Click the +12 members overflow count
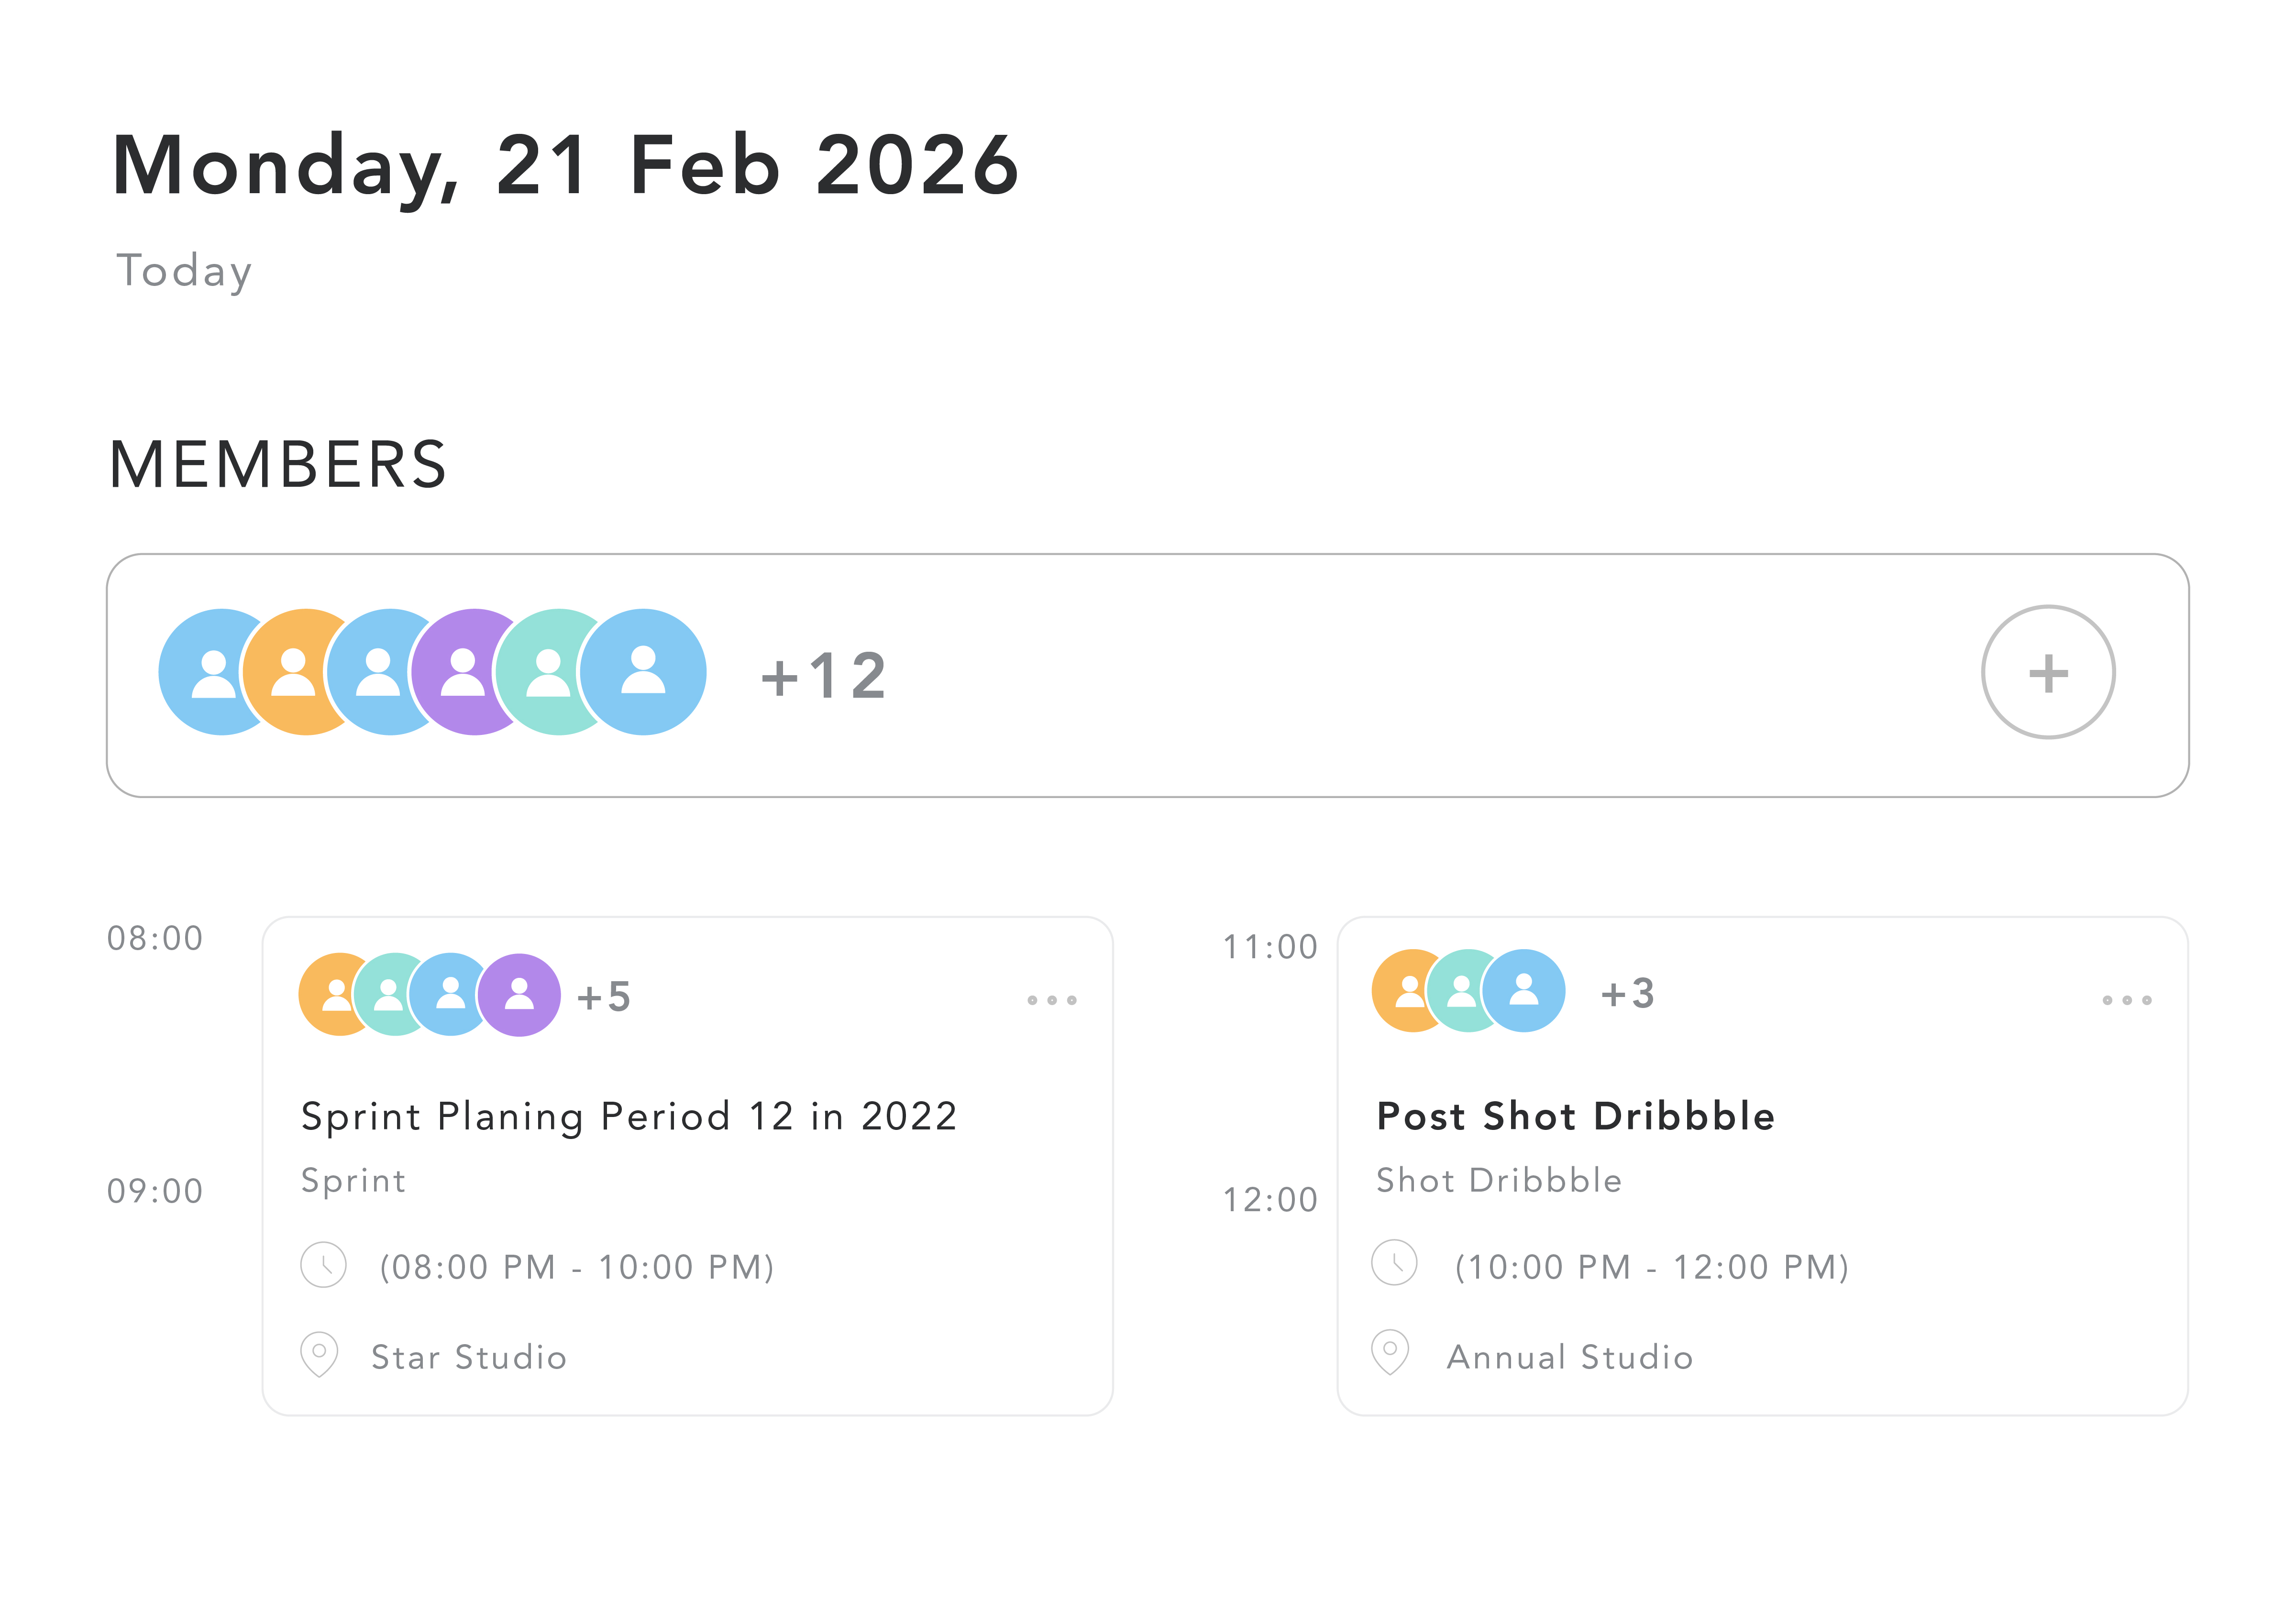The width and height of the screenshot is (2296, 1610). pyautogui.click(x=823, y=676)
